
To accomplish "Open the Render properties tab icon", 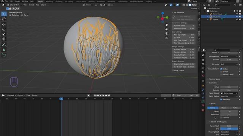I will click(203, 60).
